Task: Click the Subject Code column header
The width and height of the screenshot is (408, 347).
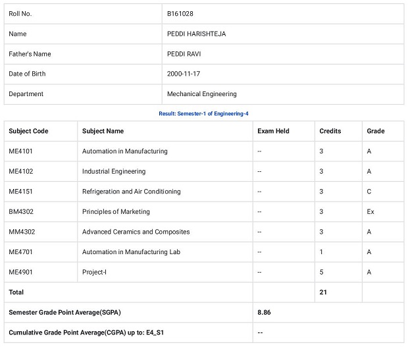Action: (28, 131)
